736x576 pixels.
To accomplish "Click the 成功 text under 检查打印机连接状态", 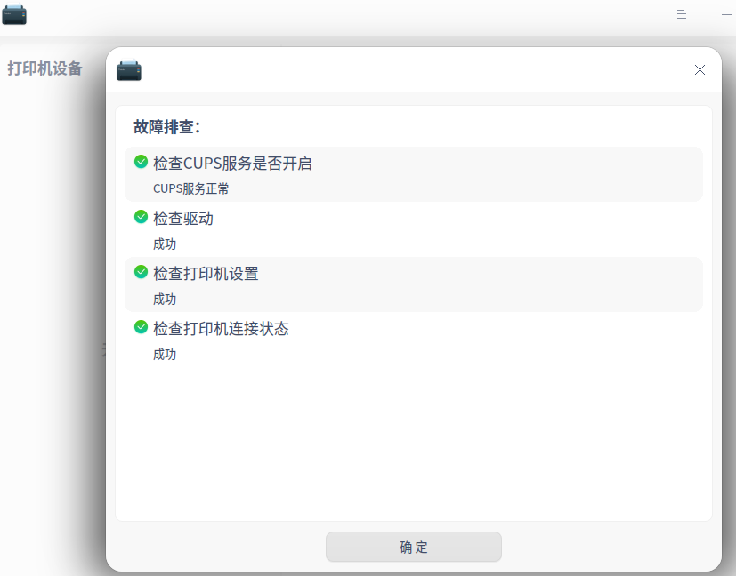I will coord(165,354).
